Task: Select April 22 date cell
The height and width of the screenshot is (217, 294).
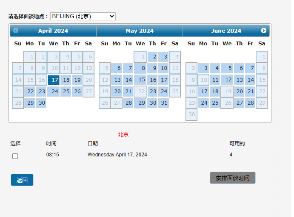Action: click(30, 91)
